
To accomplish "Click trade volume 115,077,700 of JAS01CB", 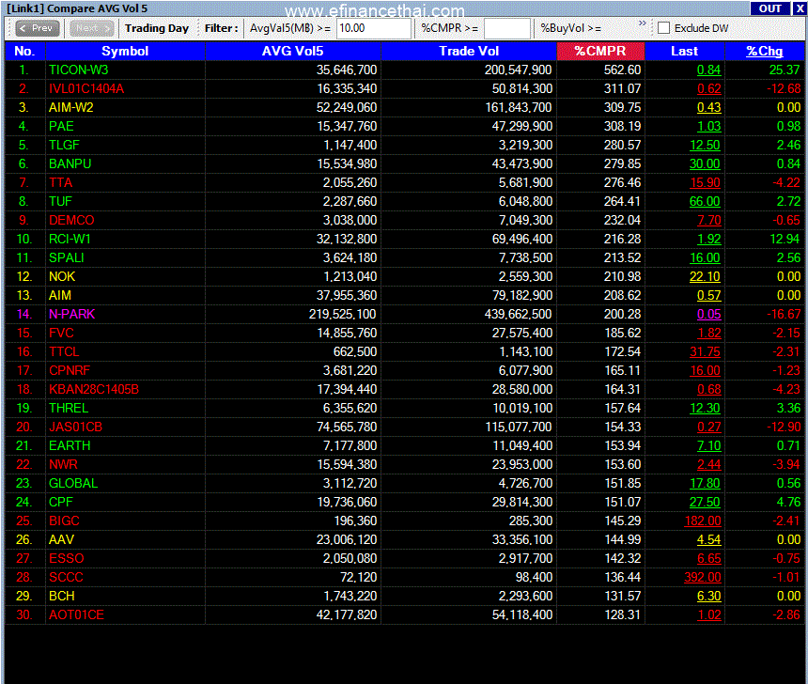I will click(519, 427).
